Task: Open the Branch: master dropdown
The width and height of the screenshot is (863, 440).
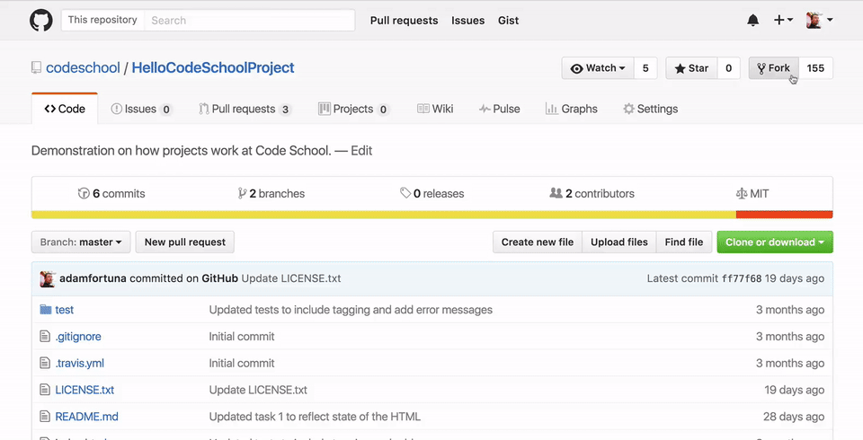Action: (x=81, y=242)
